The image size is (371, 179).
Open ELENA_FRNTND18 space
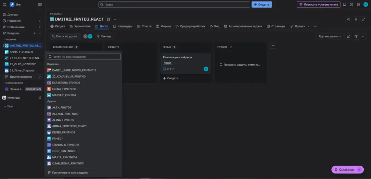(83, 89)
